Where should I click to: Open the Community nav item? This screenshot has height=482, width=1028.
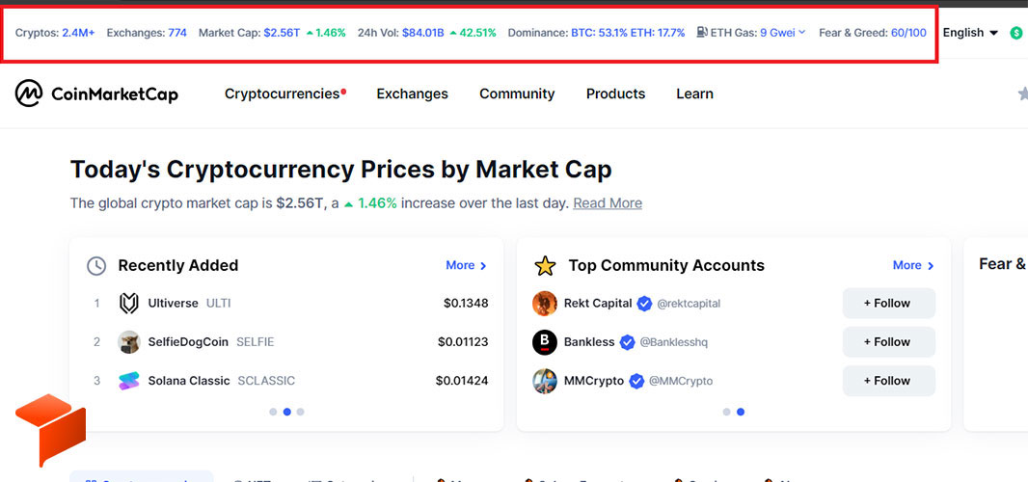click(x=517, y=94)
